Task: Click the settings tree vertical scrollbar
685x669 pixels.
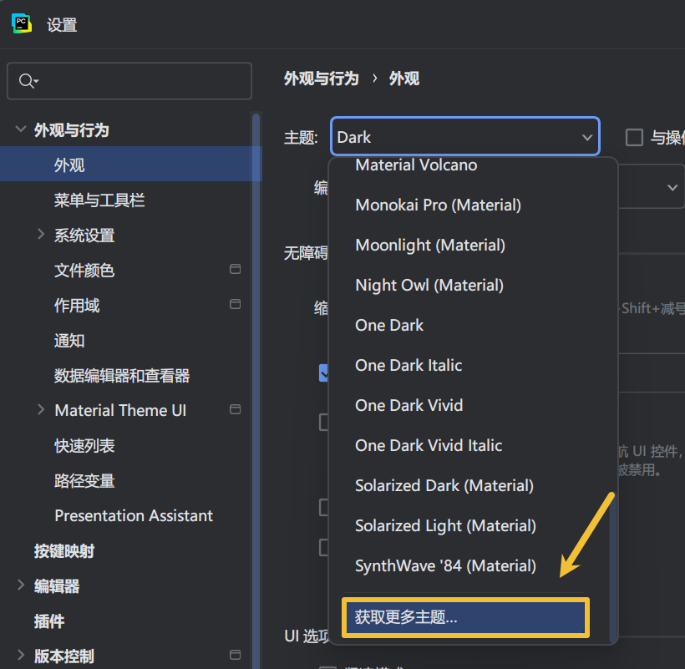Action: 256,334
